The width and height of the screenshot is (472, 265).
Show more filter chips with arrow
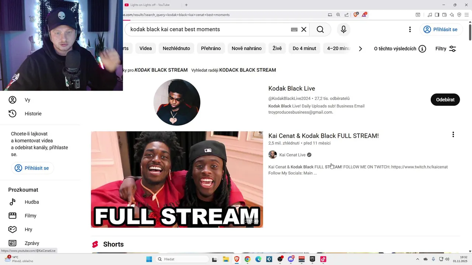point(360,49)
